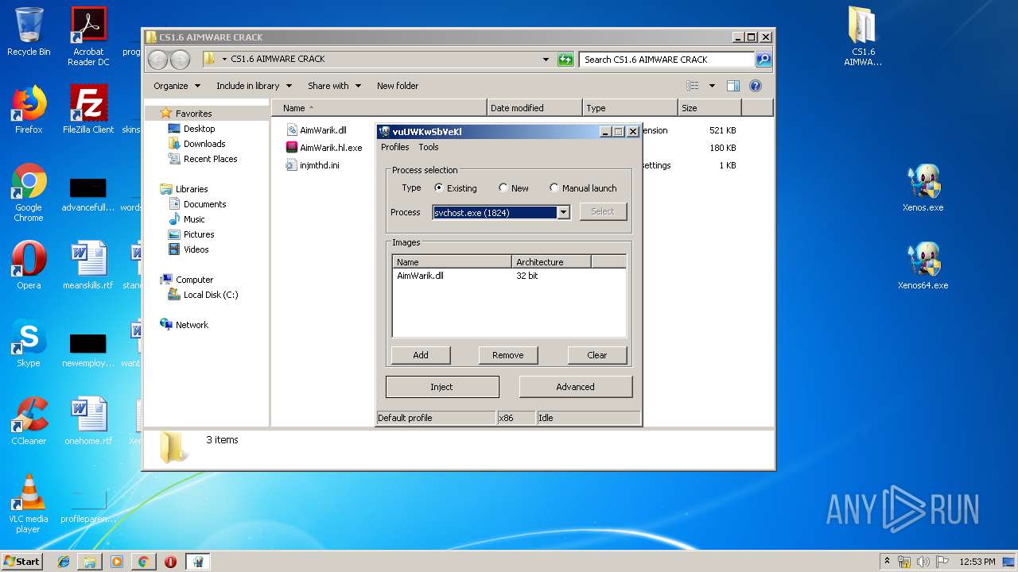
Task: Open CS1.6 AIMWA... folder on desktop
Action: [x=863, y=37]
